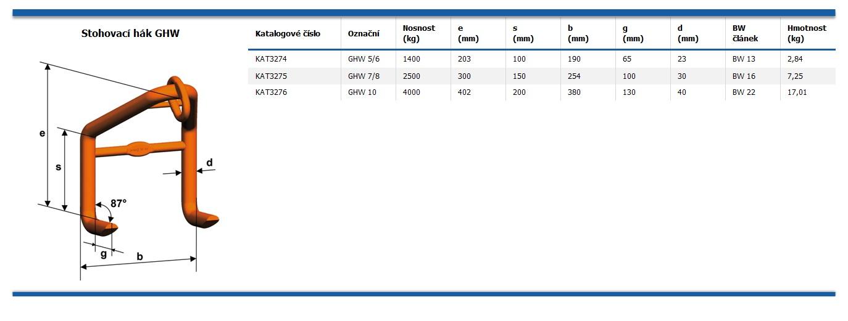Click the 4000 kg load capacity value

pyautogui.click(x=411, y=92)
